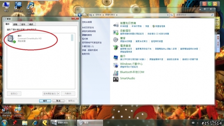The width and height of the screenshot is (224, 126).
Task: Click the 調整螢幕解析度 link
Action: (x=156, y=59)
